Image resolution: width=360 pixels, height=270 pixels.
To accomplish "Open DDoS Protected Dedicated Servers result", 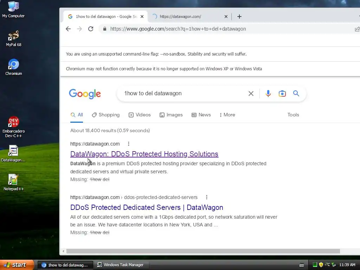I will (147, 207).
